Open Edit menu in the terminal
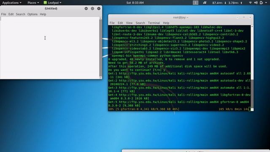The width and height of the screenshot is (270, 152). click(120, 23)
